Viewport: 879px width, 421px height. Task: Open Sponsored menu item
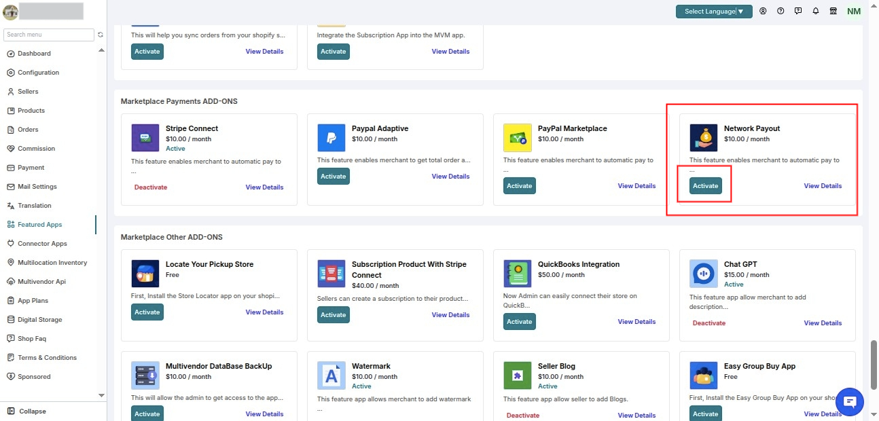(29, 377)
